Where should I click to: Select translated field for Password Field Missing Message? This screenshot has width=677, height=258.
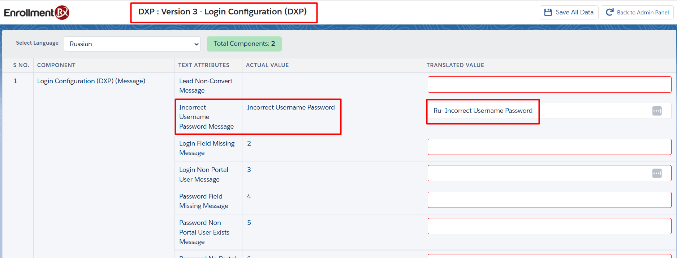tap(549, 200)
